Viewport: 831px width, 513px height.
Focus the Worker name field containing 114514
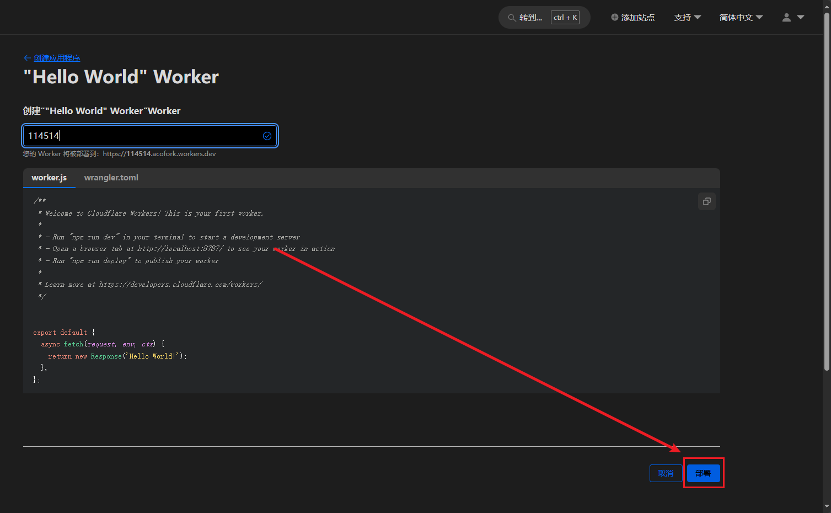pyautogui.click(x=150, y=136)
